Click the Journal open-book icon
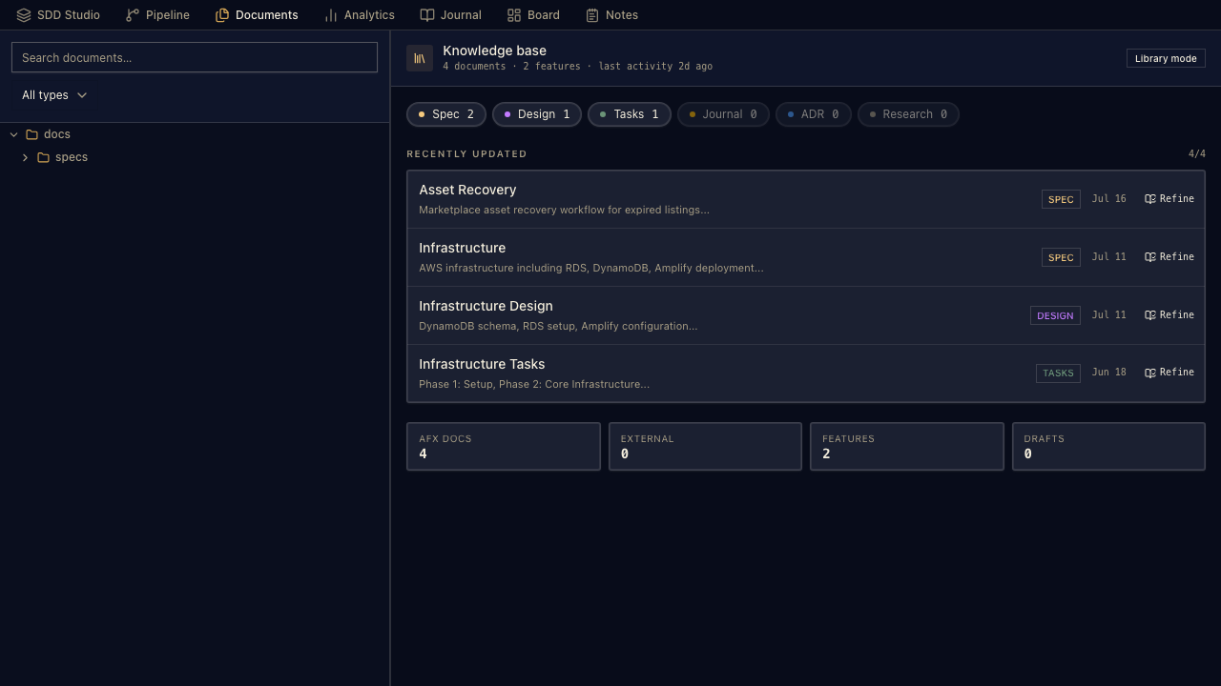The height and width of the screenshot is (686, 1221). pos(427,15)
